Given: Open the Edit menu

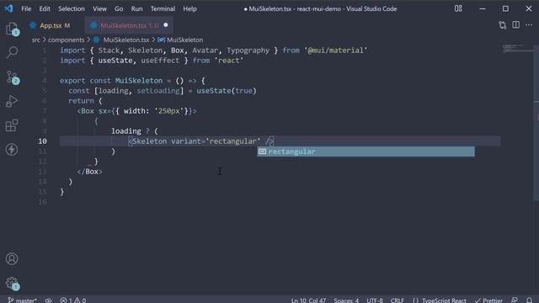Looking at the screenshot, I should (45, 8).
